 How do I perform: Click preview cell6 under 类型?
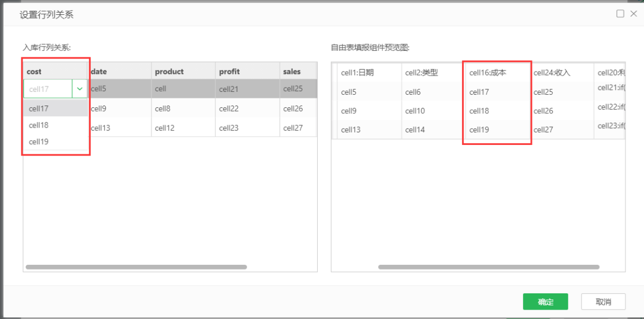[x=434, y=92]
